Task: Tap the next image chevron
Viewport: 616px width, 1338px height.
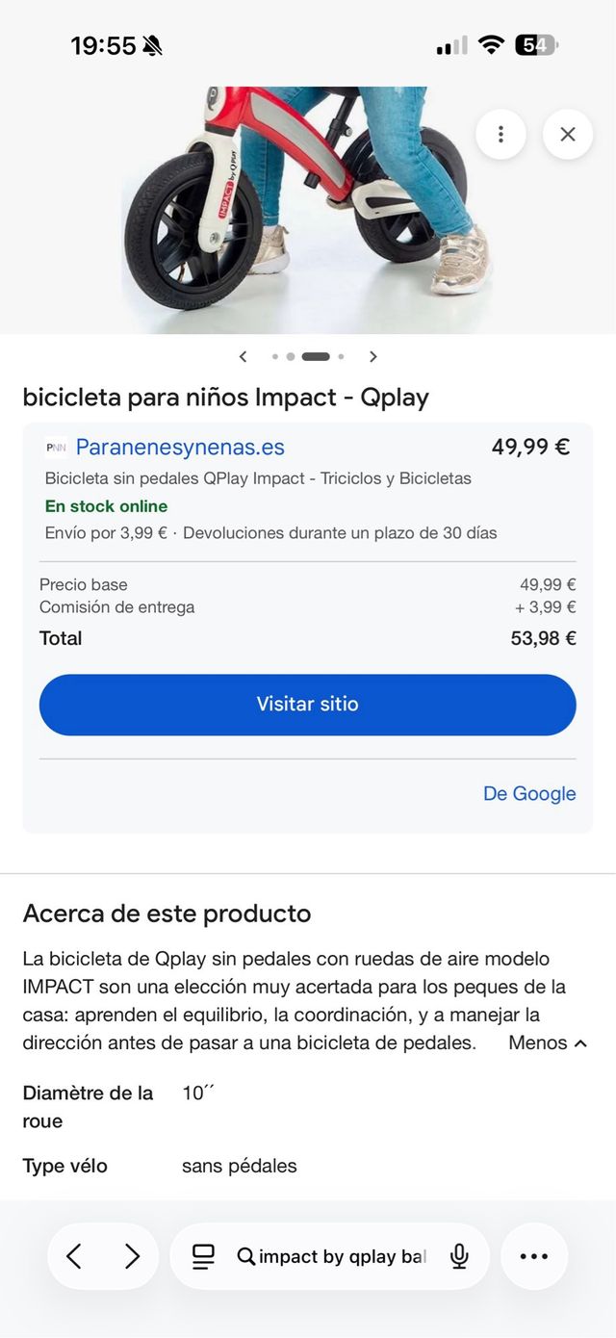Action: (x=373, y=356)
